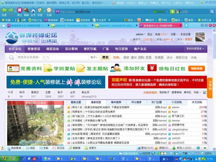The width and height of the screenshot is (216, 162).
Task: Click the 学回复贴 reply icon
Action: 48,68
